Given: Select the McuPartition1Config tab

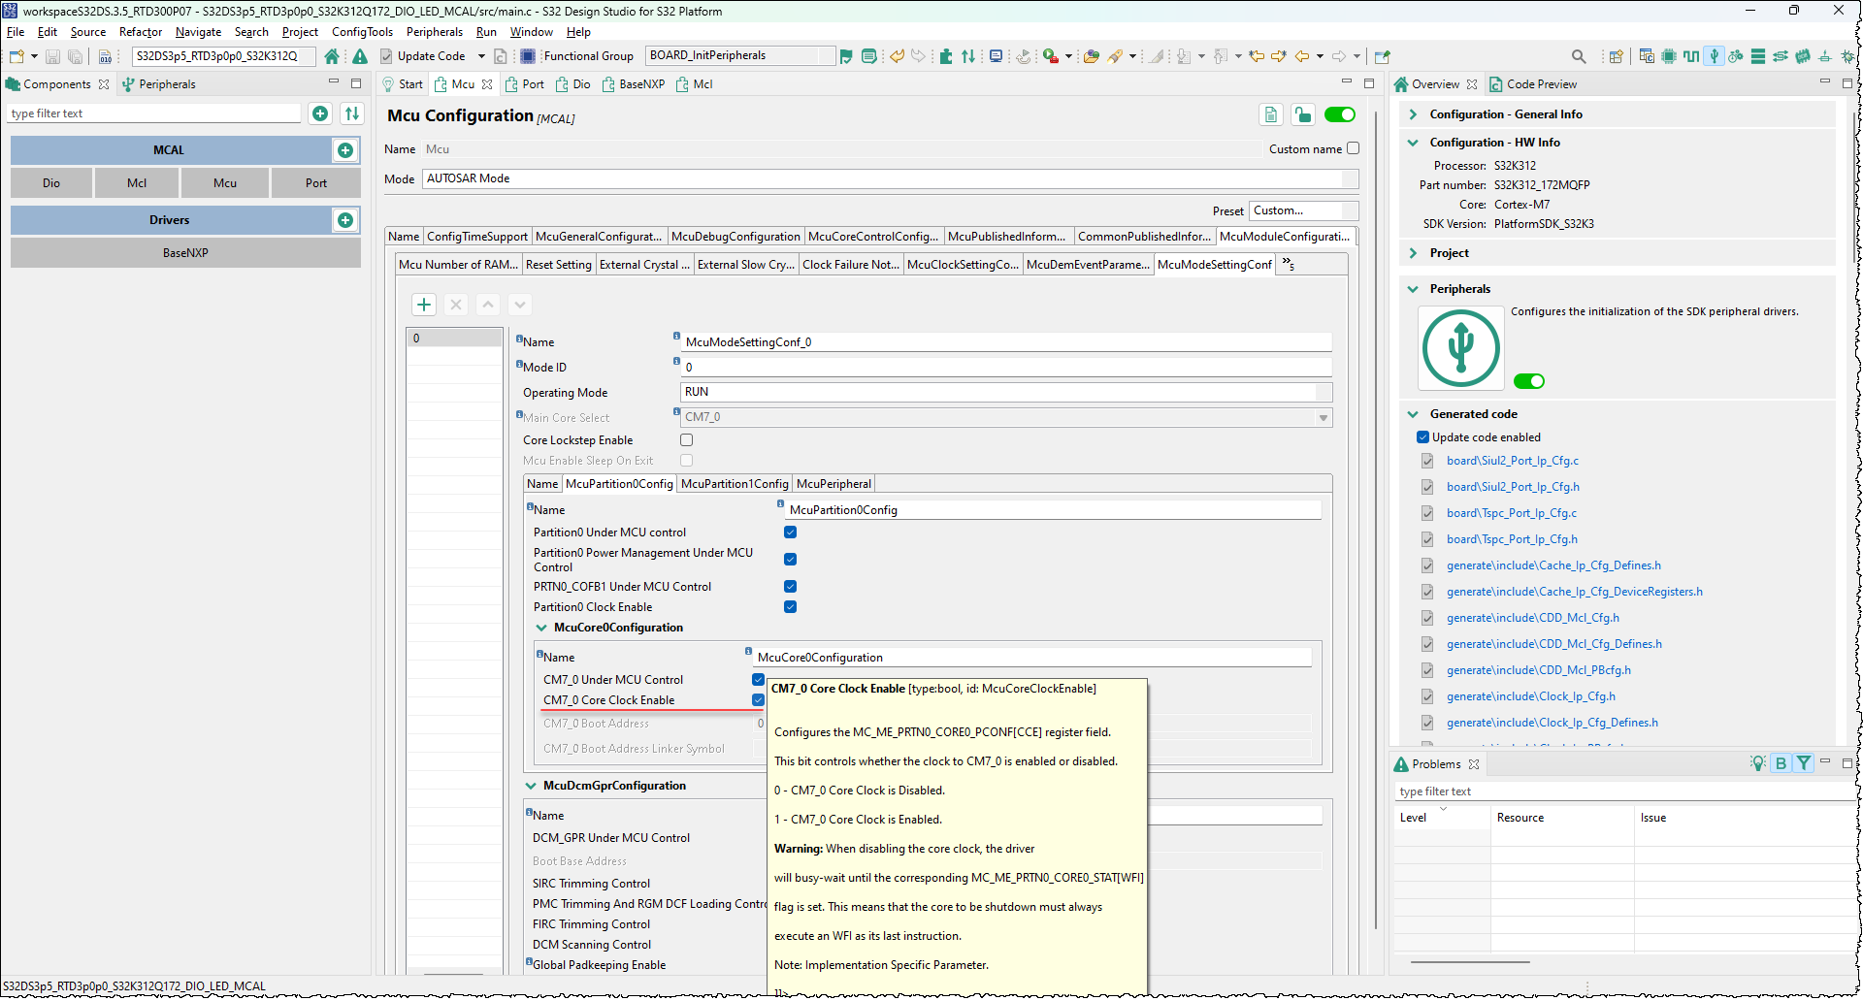Looking at the screenshot, I should pyautogui.click(x=734, y=483).
